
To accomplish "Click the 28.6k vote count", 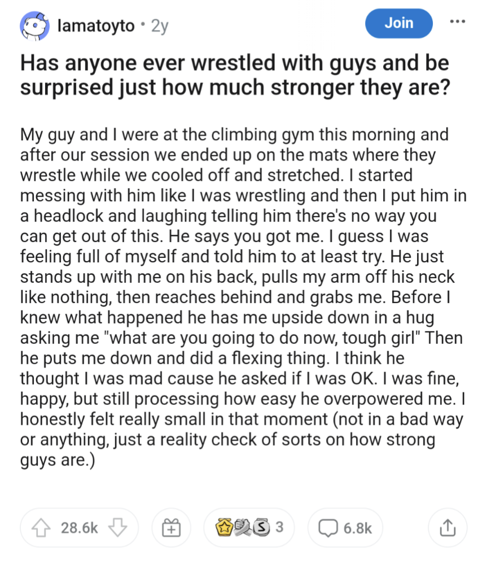I will [80, 528].
